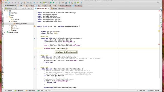Click override gutter icon beside onOptionsItemSelected
Screen dimensions: 164x92
(x=35, y=69)
